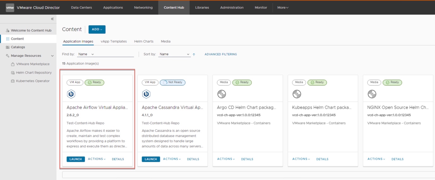Screen dimensions: 435x180
Task: Open the More menu in top navigation
Action: [x=283, y=8]
